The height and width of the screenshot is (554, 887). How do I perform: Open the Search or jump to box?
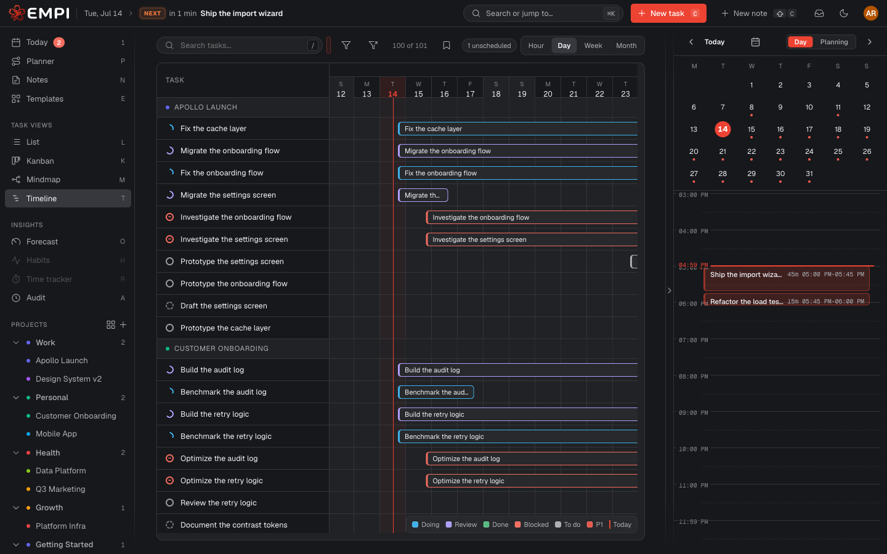click(543, 13)
